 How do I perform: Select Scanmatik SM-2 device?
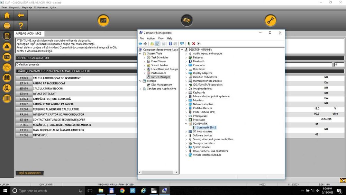tap(206, 127)
